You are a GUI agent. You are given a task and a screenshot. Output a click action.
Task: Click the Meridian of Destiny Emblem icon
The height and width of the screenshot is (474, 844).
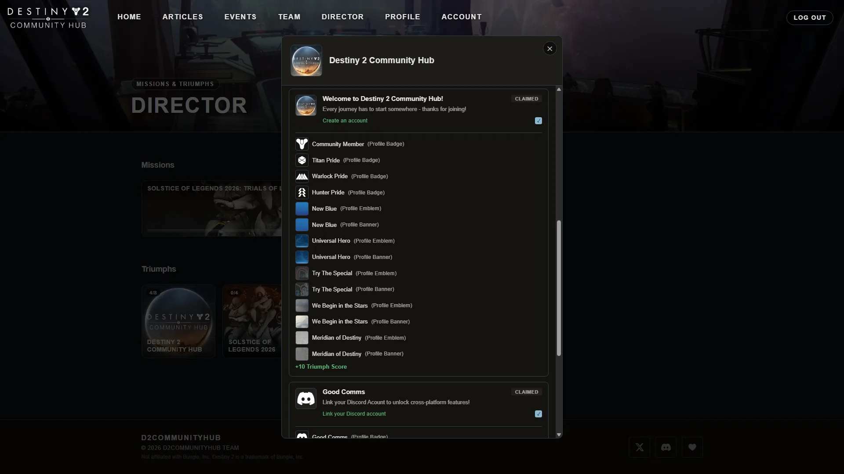pyautogui.click(x=302, y=338)
